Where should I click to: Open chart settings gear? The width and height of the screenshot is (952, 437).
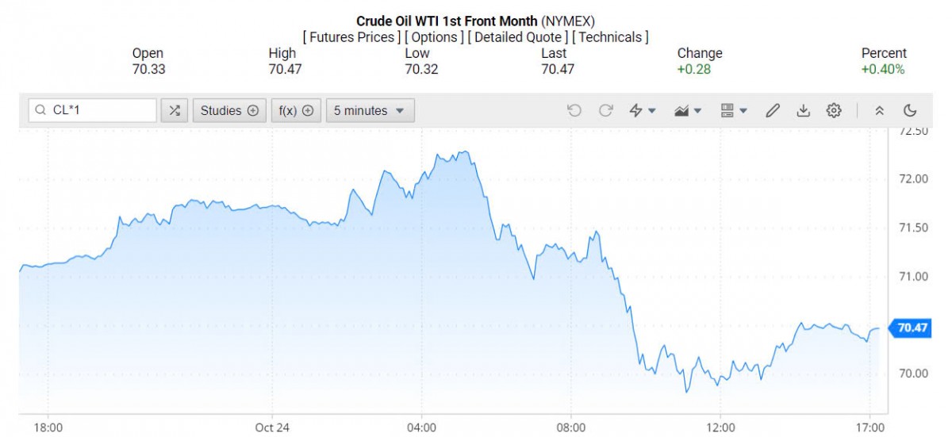[x=833, y=111]
